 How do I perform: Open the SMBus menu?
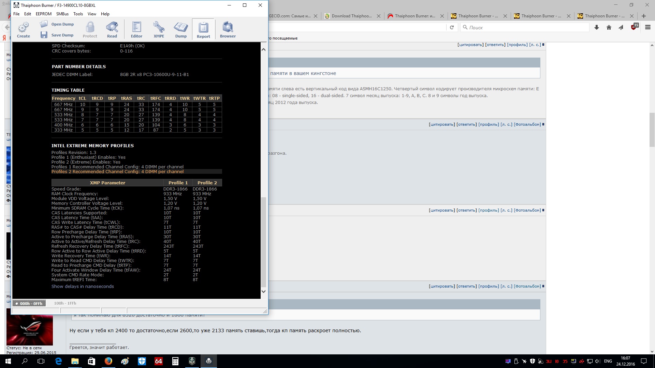[62, 14]
